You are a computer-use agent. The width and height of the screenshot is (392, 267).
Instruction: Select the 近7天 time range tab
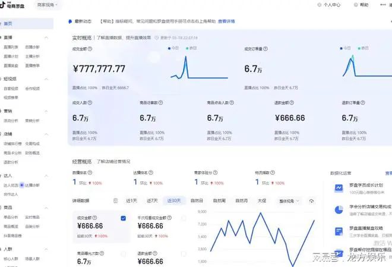click(152, 200)
